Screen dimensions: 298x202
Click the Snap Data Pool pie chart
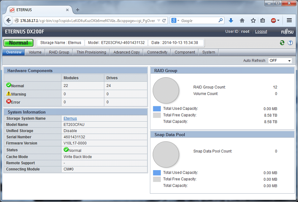(166, 154)
